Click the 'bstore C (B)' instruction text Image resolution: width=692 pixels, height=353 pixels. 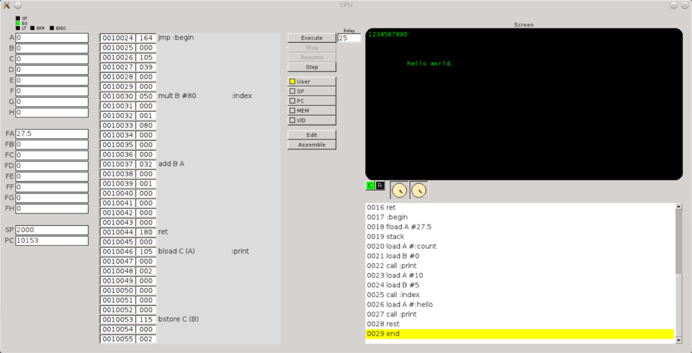[x=179, y=319]
